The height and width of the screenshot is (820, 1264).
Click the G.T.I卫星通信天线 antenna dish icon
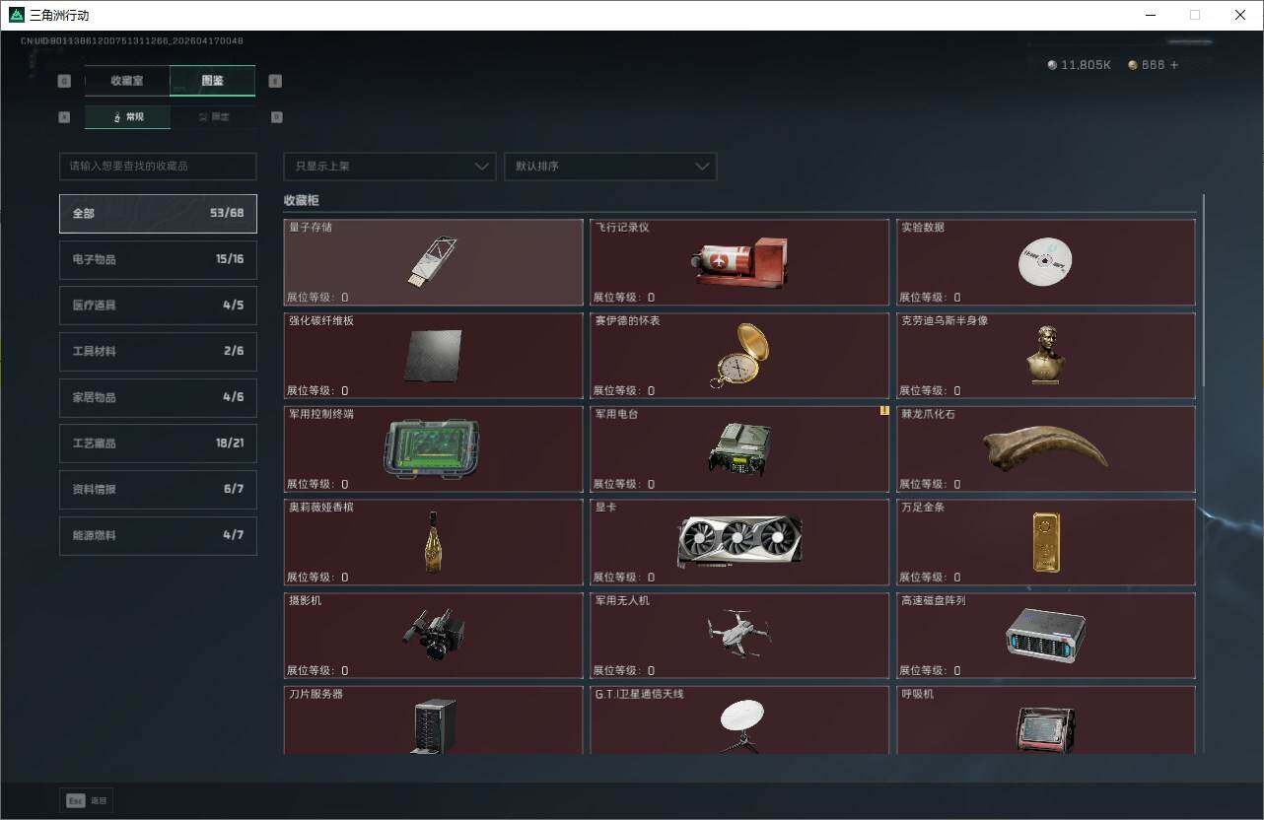pyautogui.click(x=740, y=726)
